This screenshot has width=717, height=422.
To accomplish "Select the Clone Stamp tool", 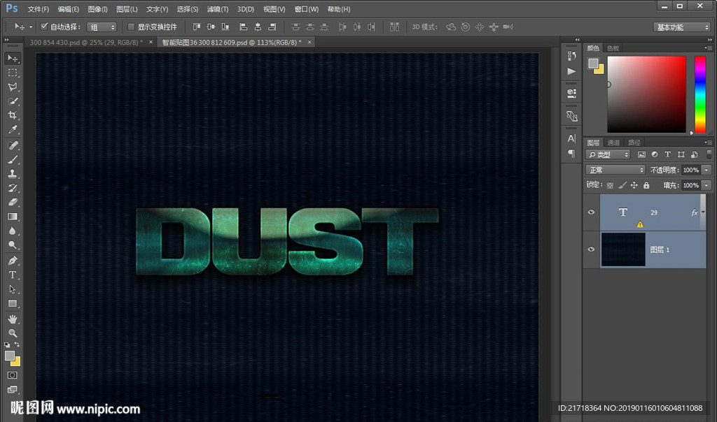I will [x=13, y=173].
